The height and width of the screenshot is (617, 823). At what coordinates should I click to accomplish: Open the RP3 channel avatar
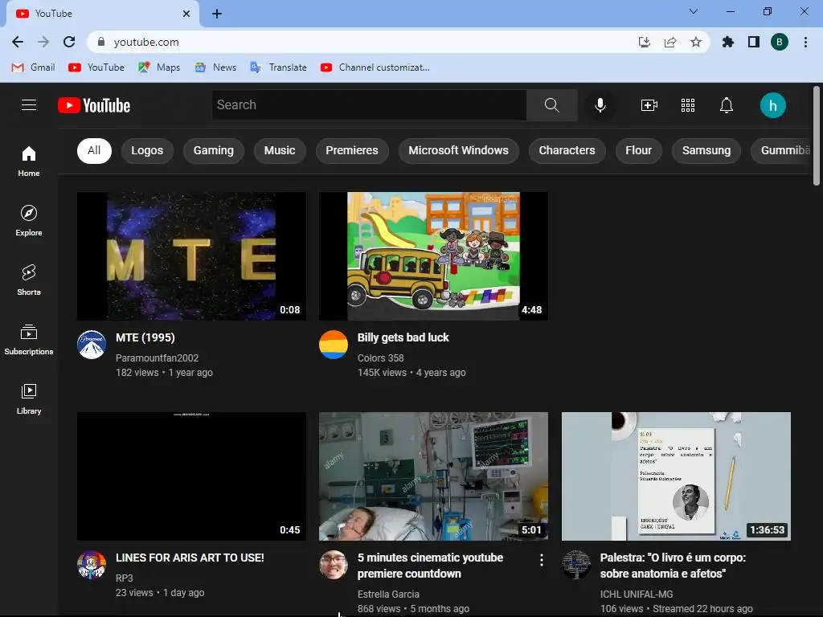point(92,565)
